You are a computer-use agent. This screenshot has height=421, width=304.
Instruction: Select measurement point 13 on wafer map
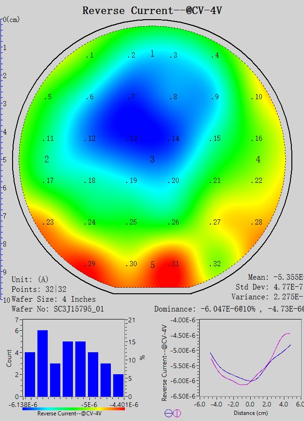pyautogui.click(x=132, y=138)
